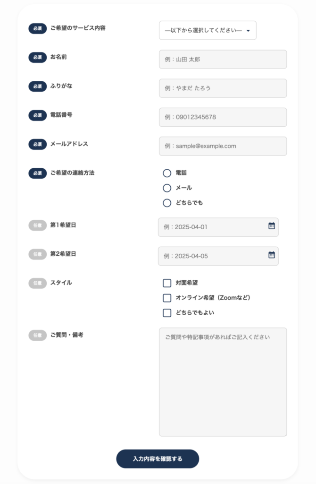
Task: Enable the どちらでもよい checkbox
Action: [x=167, y=313]
